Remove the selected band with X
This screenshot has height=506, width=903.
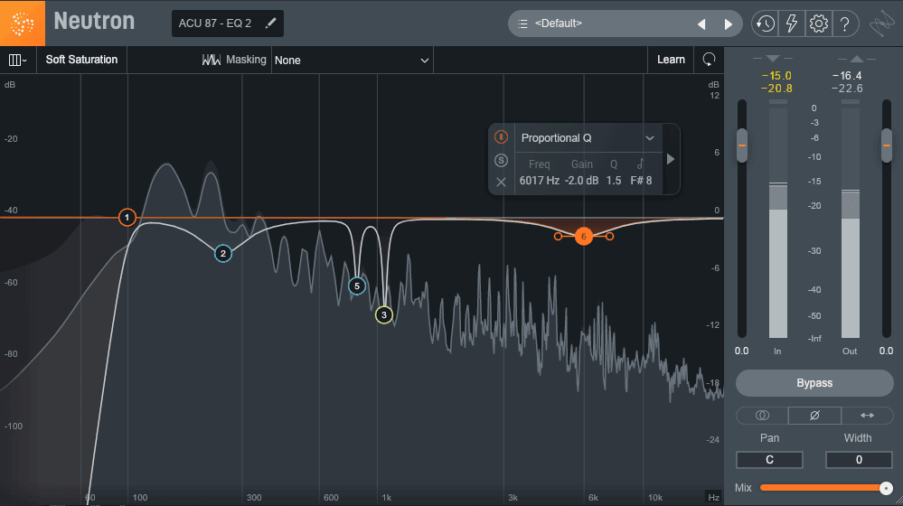pos(501,182)
